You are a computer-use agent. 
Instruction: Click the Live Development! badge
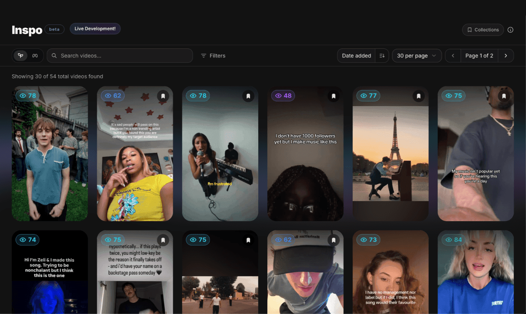95,29
